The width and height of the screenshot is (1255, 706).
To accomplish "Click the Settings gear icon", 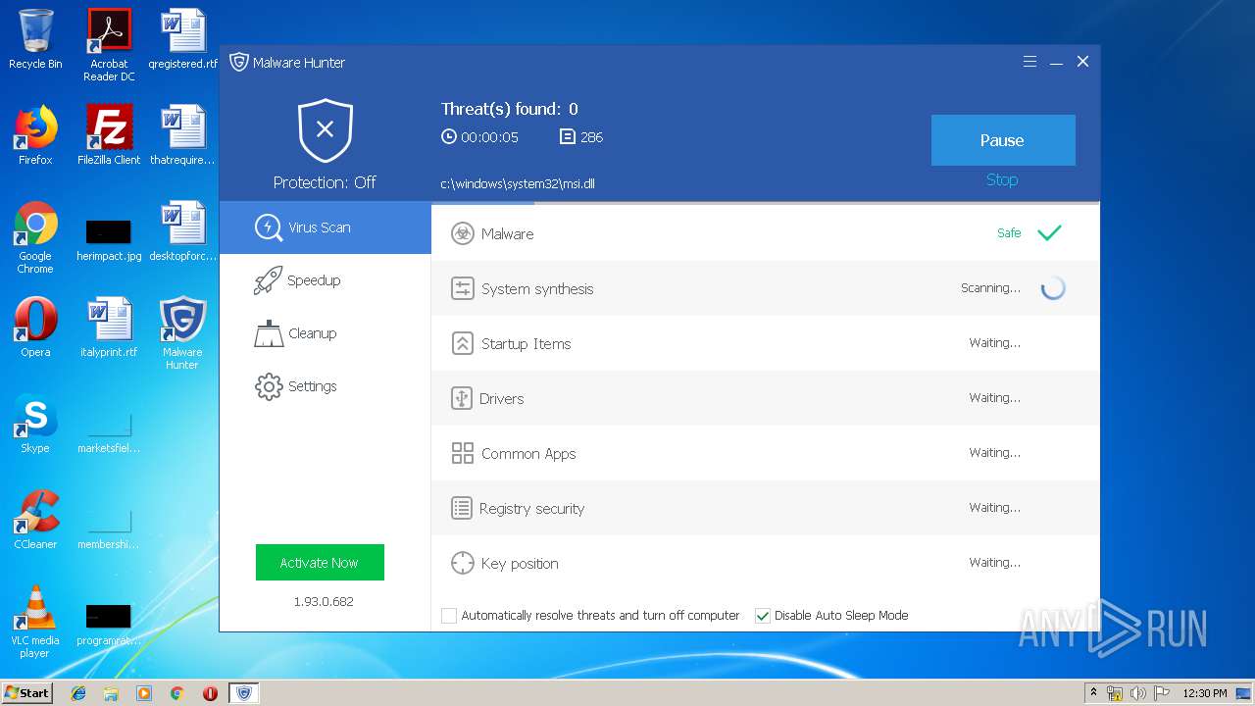I will tap(269, 386).
